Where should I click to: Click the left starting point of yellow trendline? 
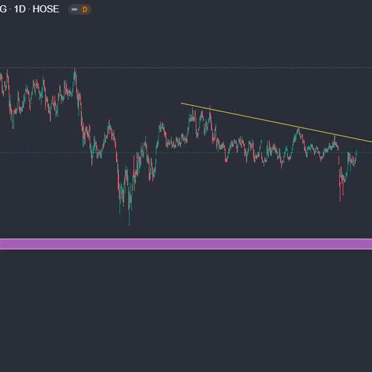tap(181, 103)
